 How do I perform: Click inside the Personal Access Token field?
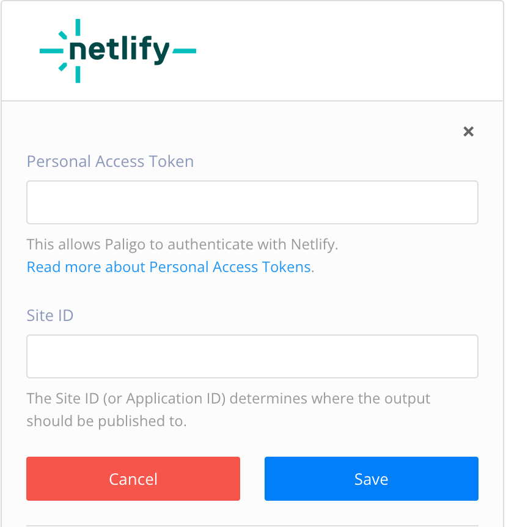tap(252, 202)
